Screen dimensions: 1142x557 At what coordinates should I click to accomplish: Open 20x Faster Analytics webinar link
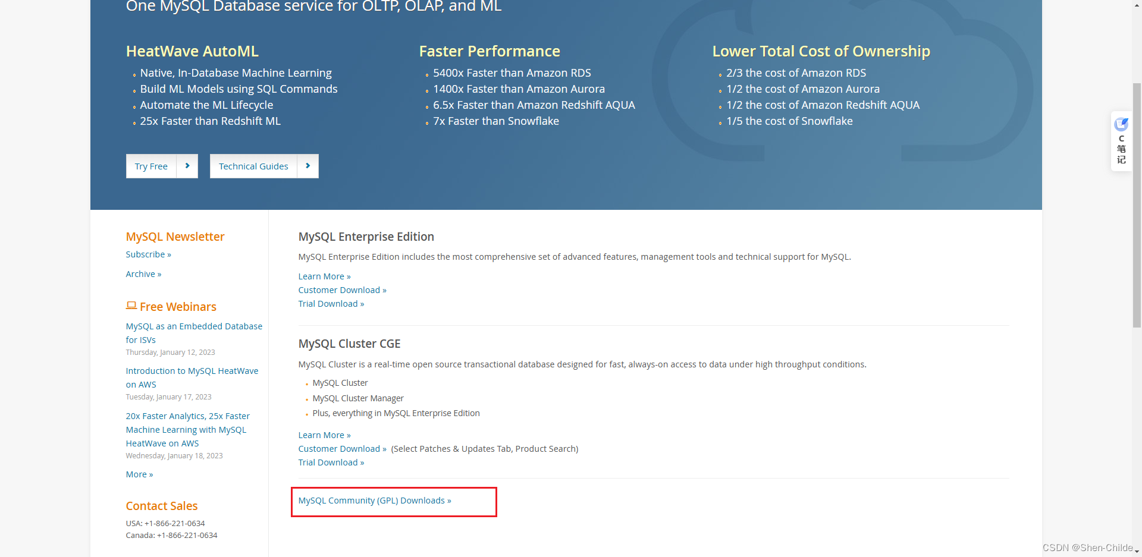187,429
